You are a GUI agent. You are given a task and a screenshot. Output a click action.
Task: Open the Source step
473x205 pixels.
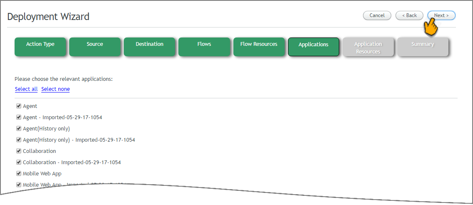(95, 47)
